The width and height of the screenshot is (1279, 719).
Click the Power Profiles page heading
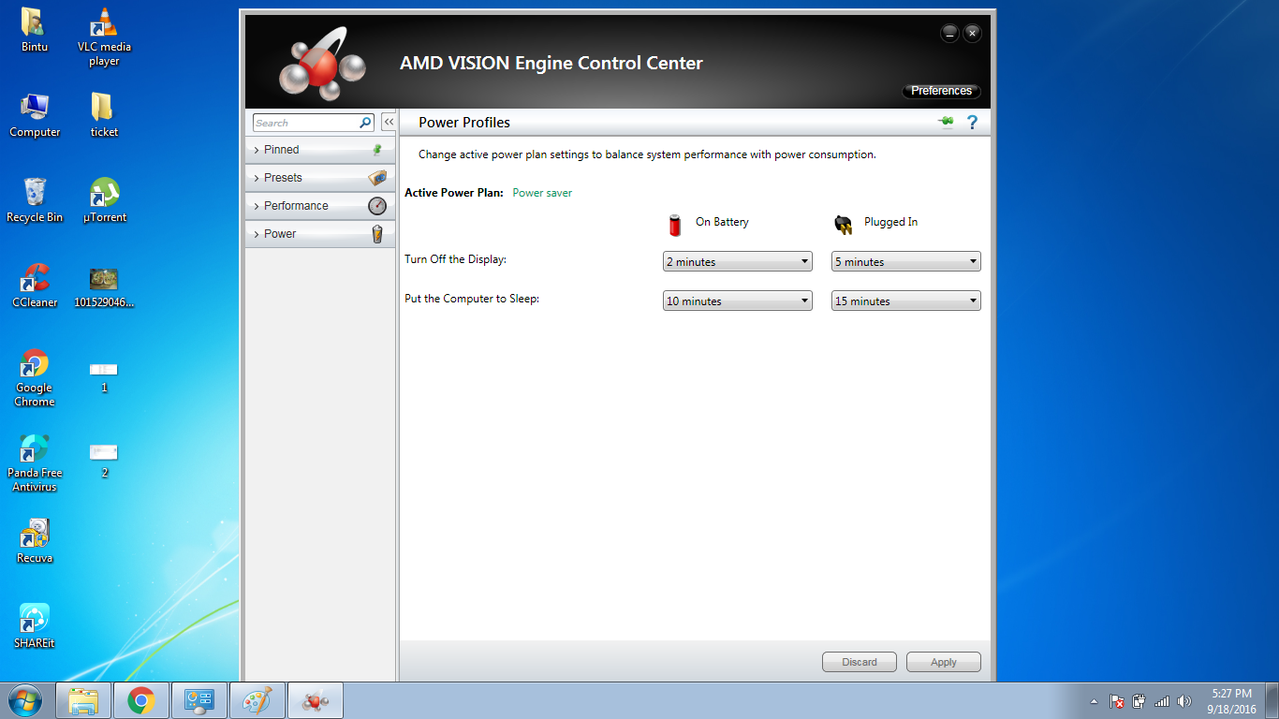tap(464, 123)
